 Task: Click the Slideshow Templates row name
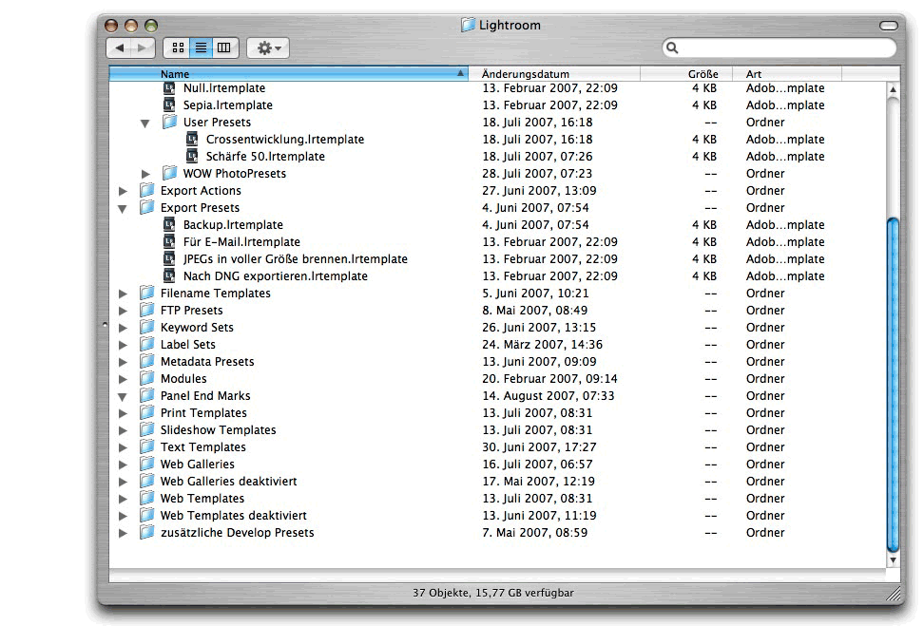pos(218,430)
